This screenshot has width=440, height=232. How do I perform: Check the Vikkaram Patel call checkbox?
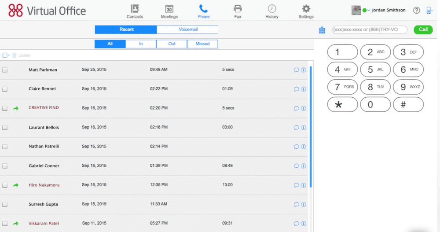pyautogui.click(x=5, y=224)
